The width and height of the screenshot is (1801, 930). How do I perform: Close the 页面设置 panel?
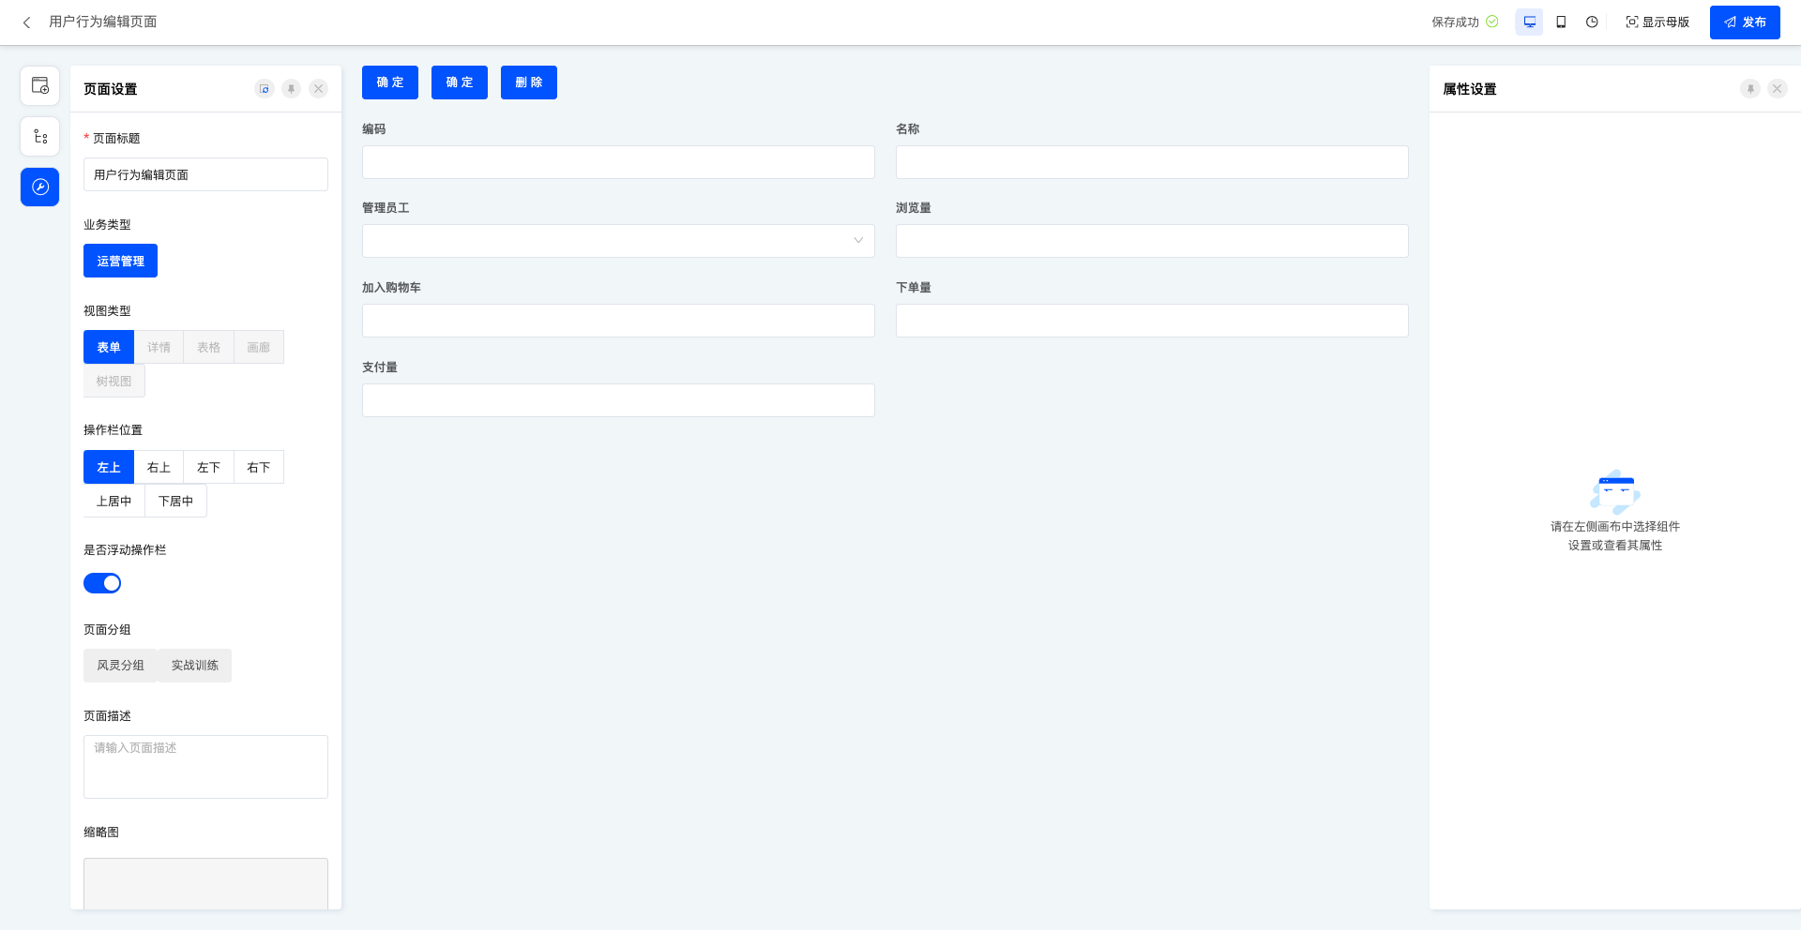point(319,89)
